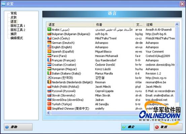Screen dimensions: 186x134
Task: Select the Français flag icon
Action: click(49, 60)
